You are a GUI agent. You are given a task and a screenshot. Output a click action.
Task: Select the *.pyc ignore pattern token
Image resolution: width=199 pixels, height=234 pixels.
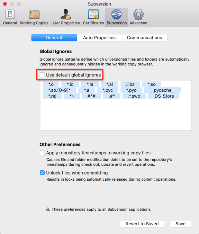tap(108, 90)
